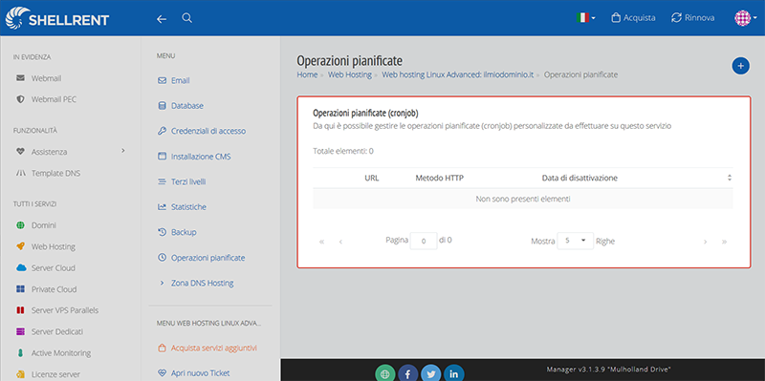Open the Italian flag language dropdown
The width and height of the screenshot is (765, 381).
pos(585,18)
